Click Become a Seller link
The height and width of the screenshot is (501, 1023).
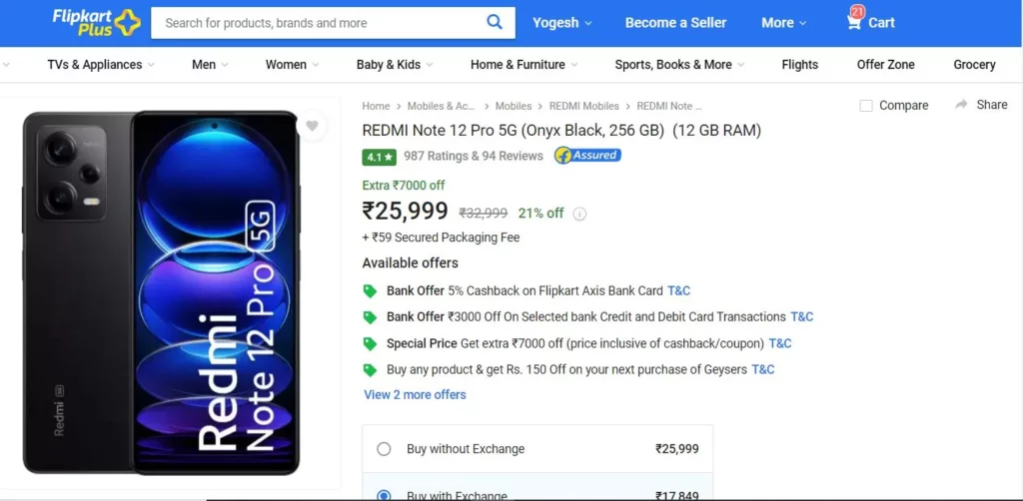(x=675, y=23)
